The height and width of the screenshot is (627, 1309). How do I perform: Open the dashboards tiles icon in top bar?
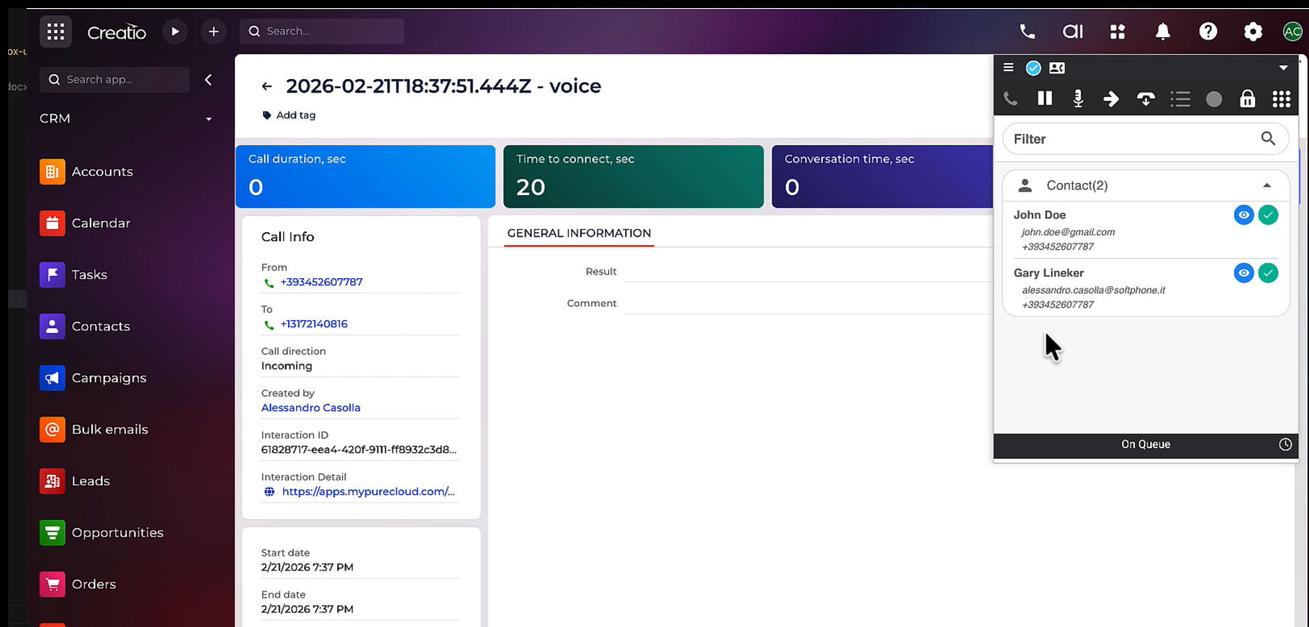click(1118, 31)
